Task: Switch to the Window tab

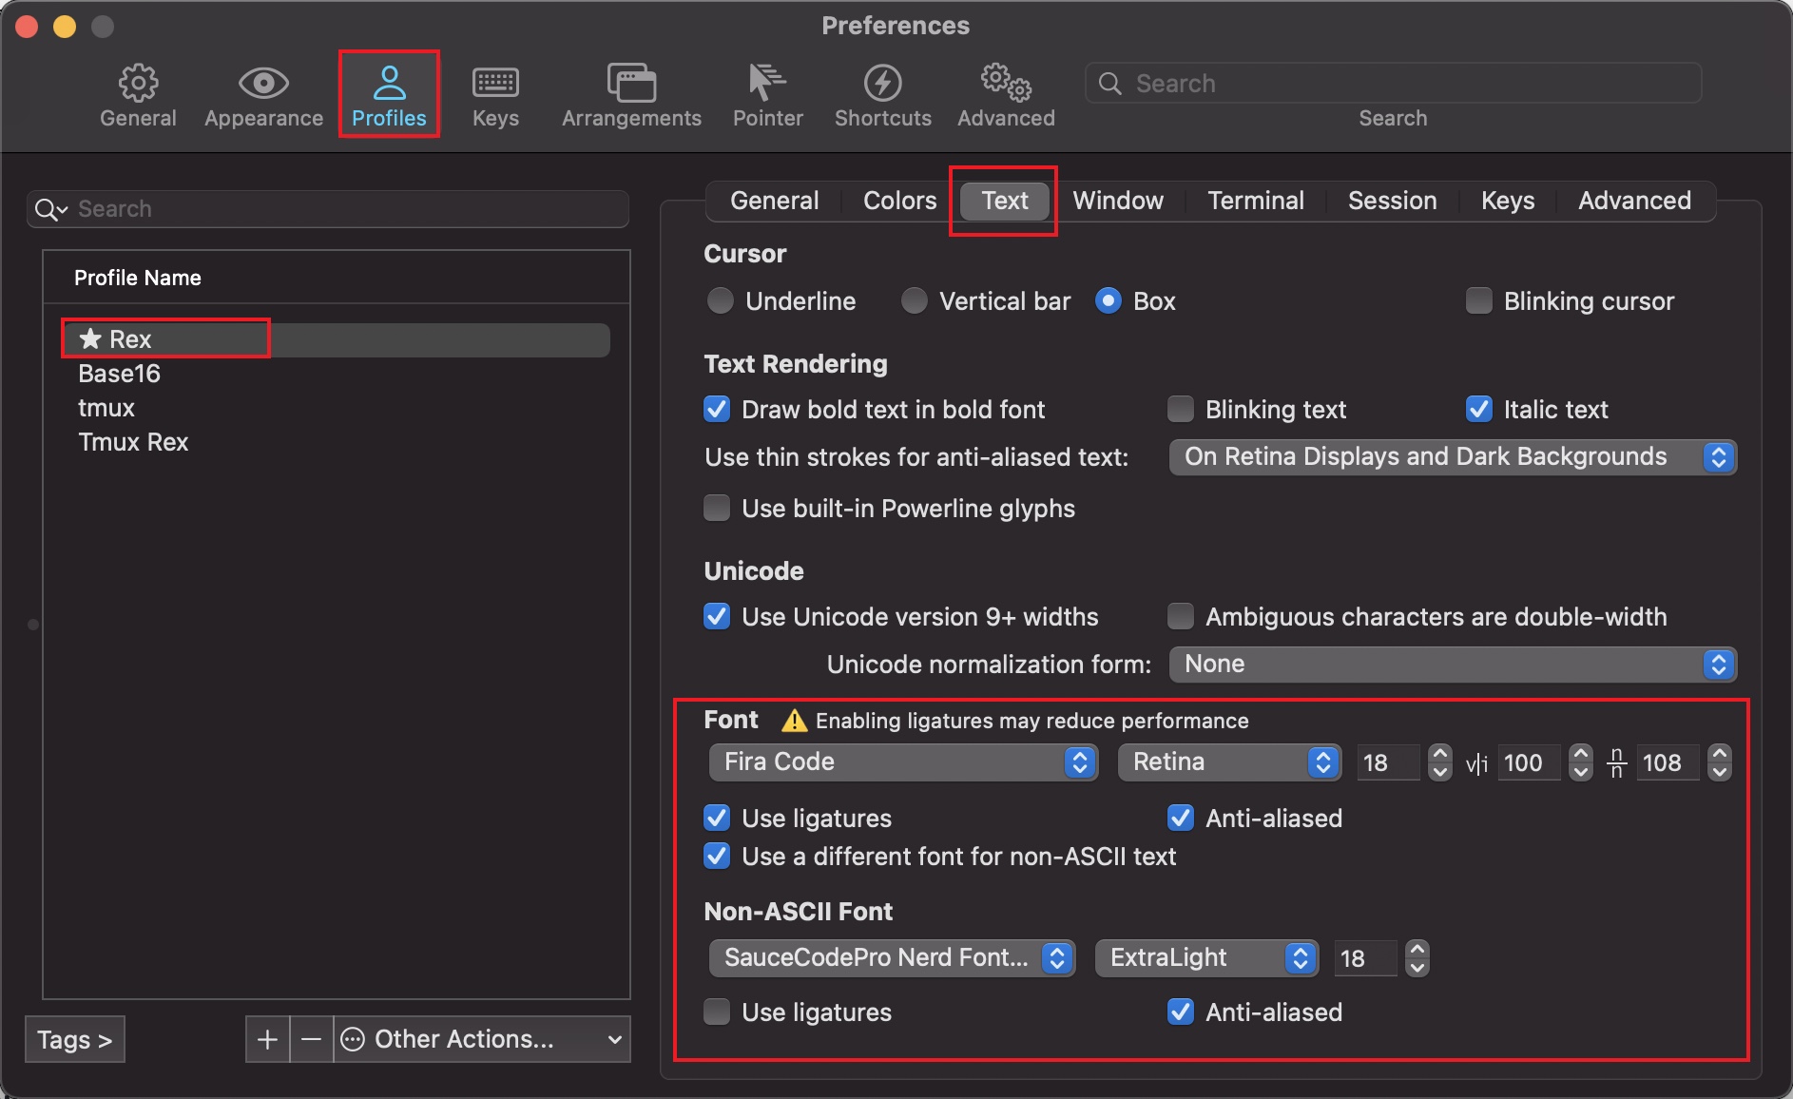Action: pyautogui.click(x=1118, y=201)
